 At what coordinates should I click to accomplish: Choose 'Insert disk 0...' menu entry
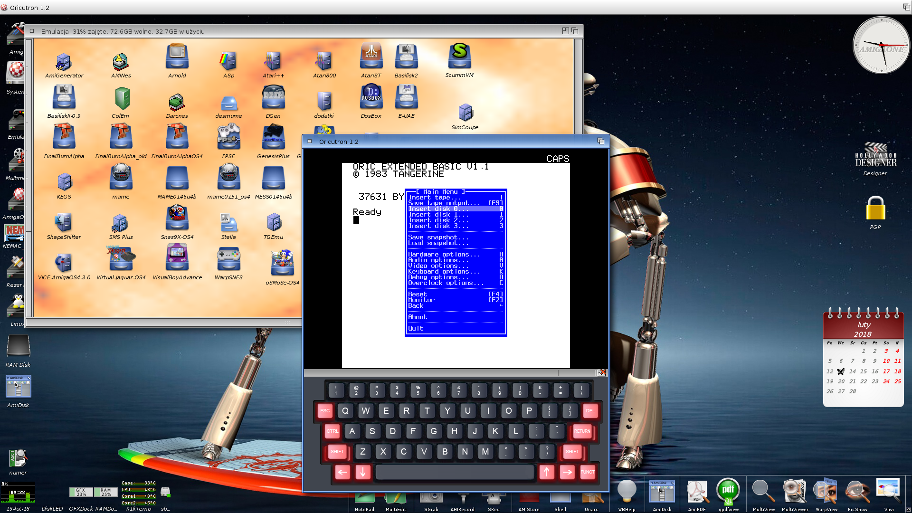(456, 209)
